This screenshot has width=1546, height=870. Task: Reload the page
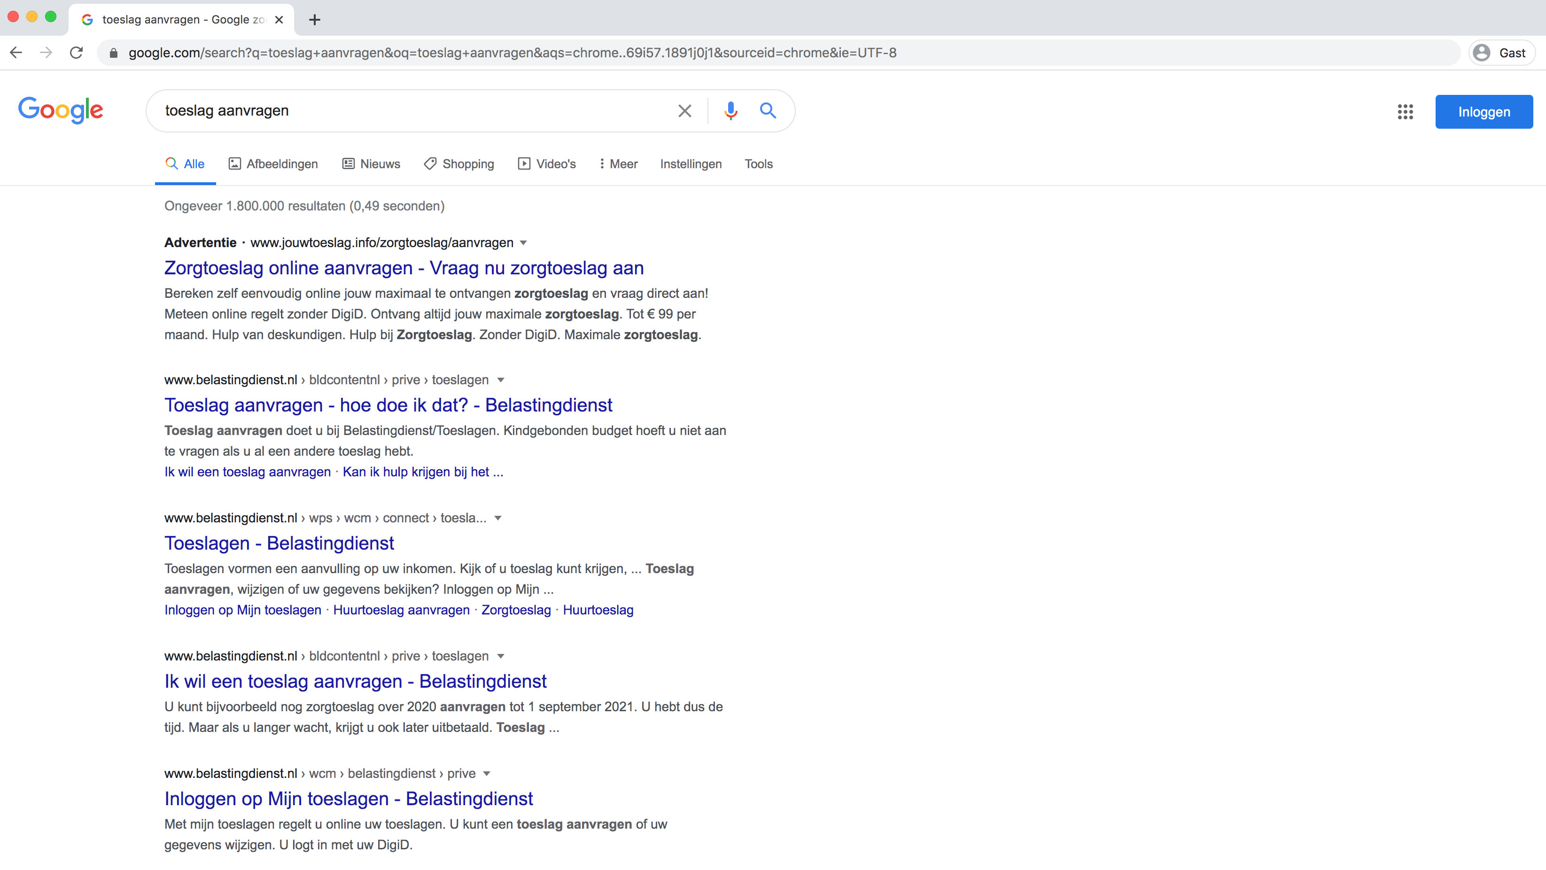[x=76, y=53]
